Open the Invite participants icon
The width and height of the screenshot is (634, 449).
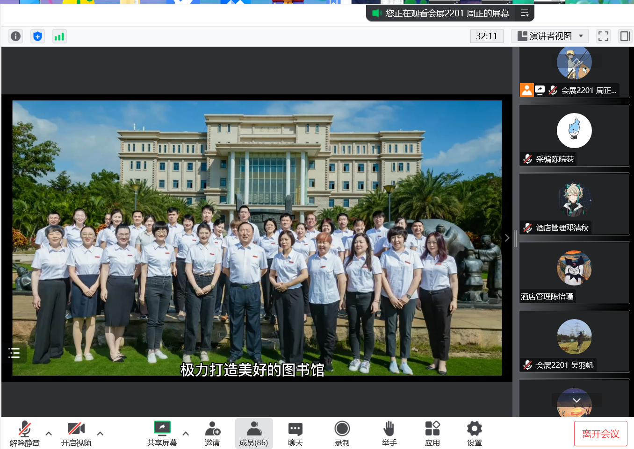tap(212, 433)
